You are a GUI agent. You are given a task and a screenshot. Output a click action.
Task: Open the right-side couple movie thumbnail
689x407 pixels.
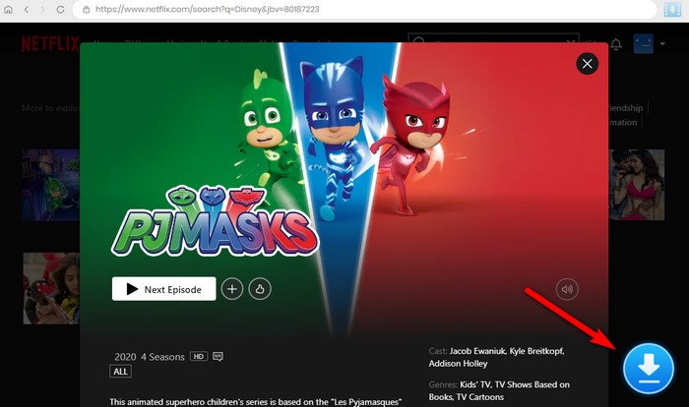[x=636, y=185]
